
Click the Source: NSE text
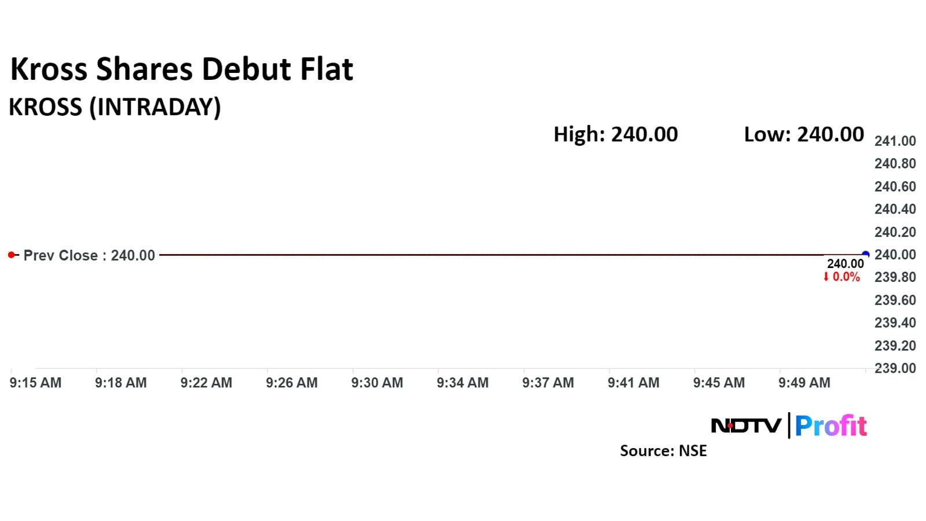tap(663, 451)
